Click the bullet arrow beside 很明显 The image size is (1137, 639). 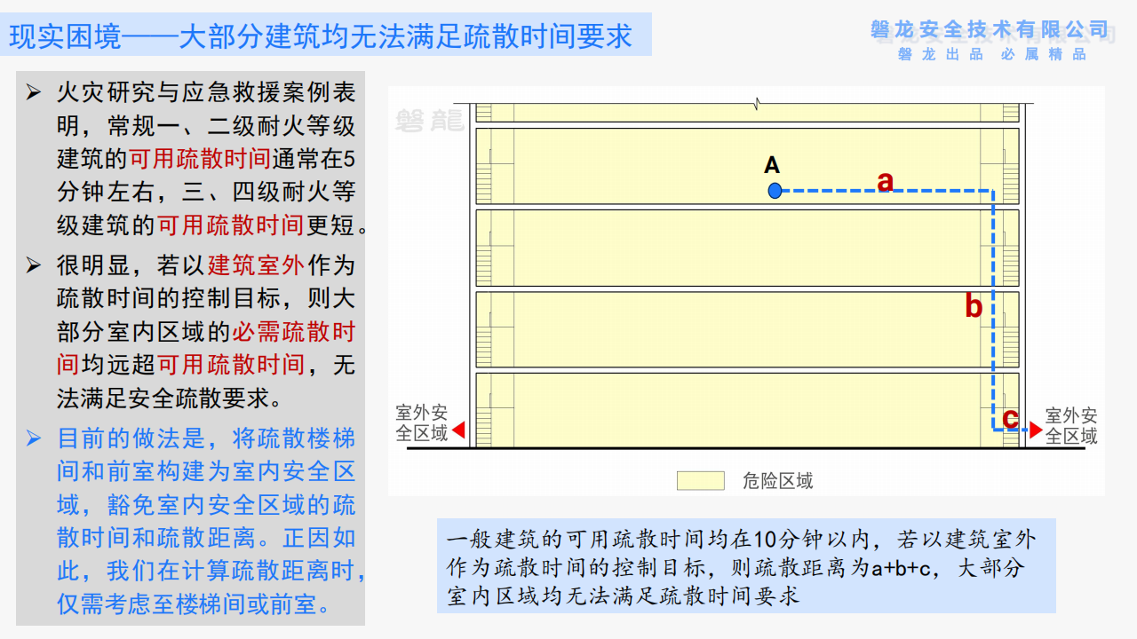[x=34, y=264]
